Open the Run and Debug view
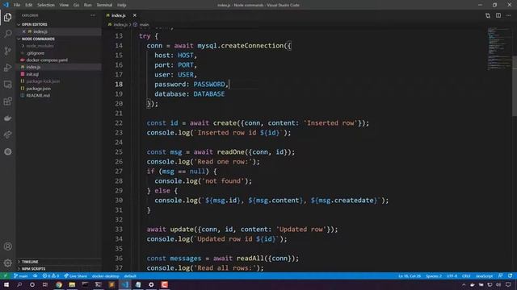This screenshot has height=290, width=517. pyautogui.click(x=8, y=68)
